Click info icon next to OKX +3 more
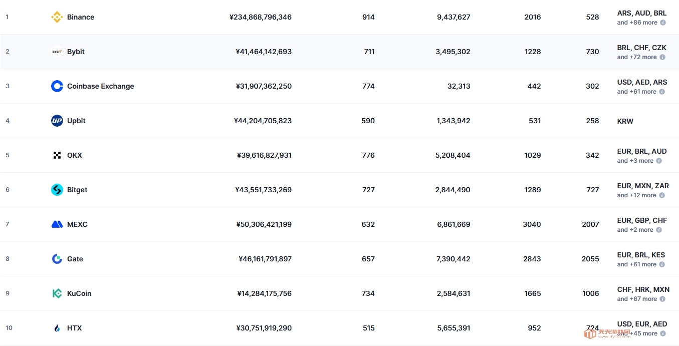Viewport: 679px width, 346px height. pyautogui.click(x=659, y=161)
